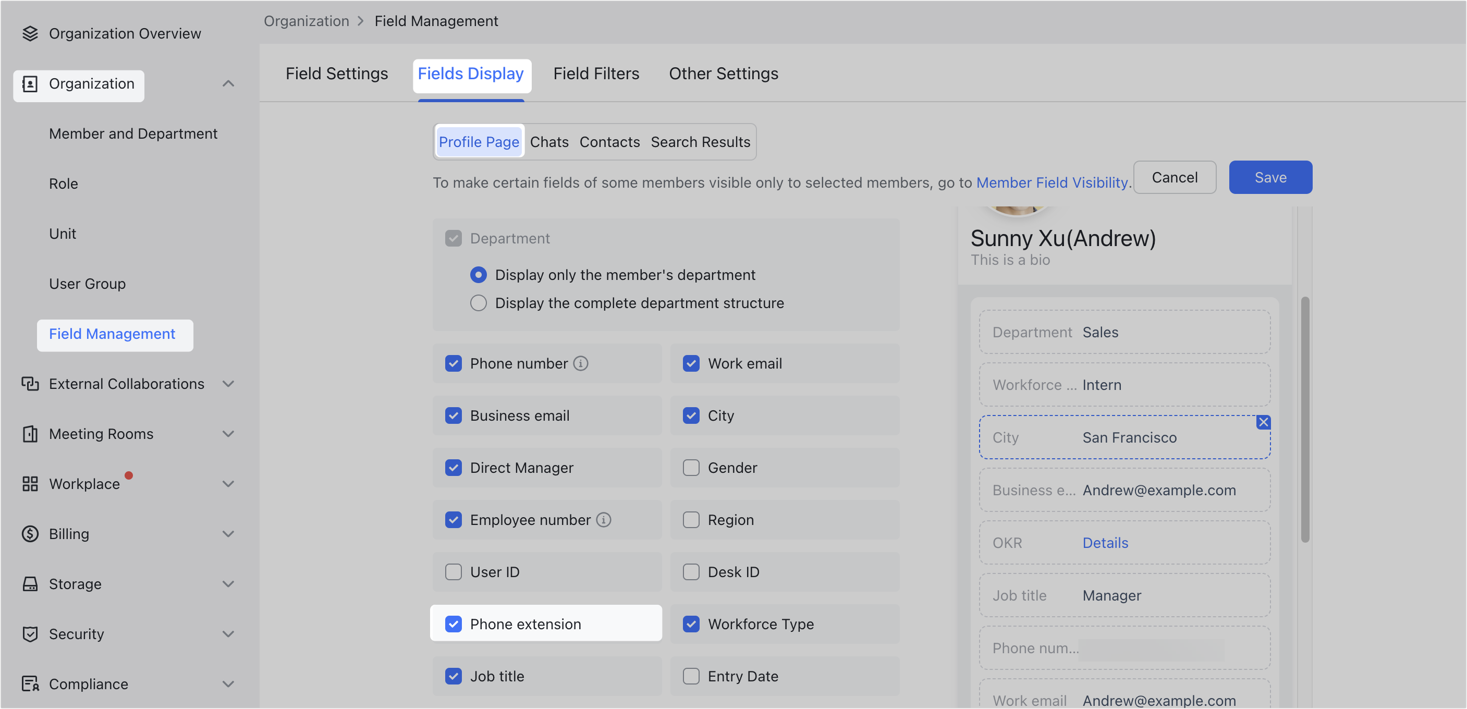Click the External Collaborations icon
Viewport: 1467px width, 709px height.
(x=30, y=383)
